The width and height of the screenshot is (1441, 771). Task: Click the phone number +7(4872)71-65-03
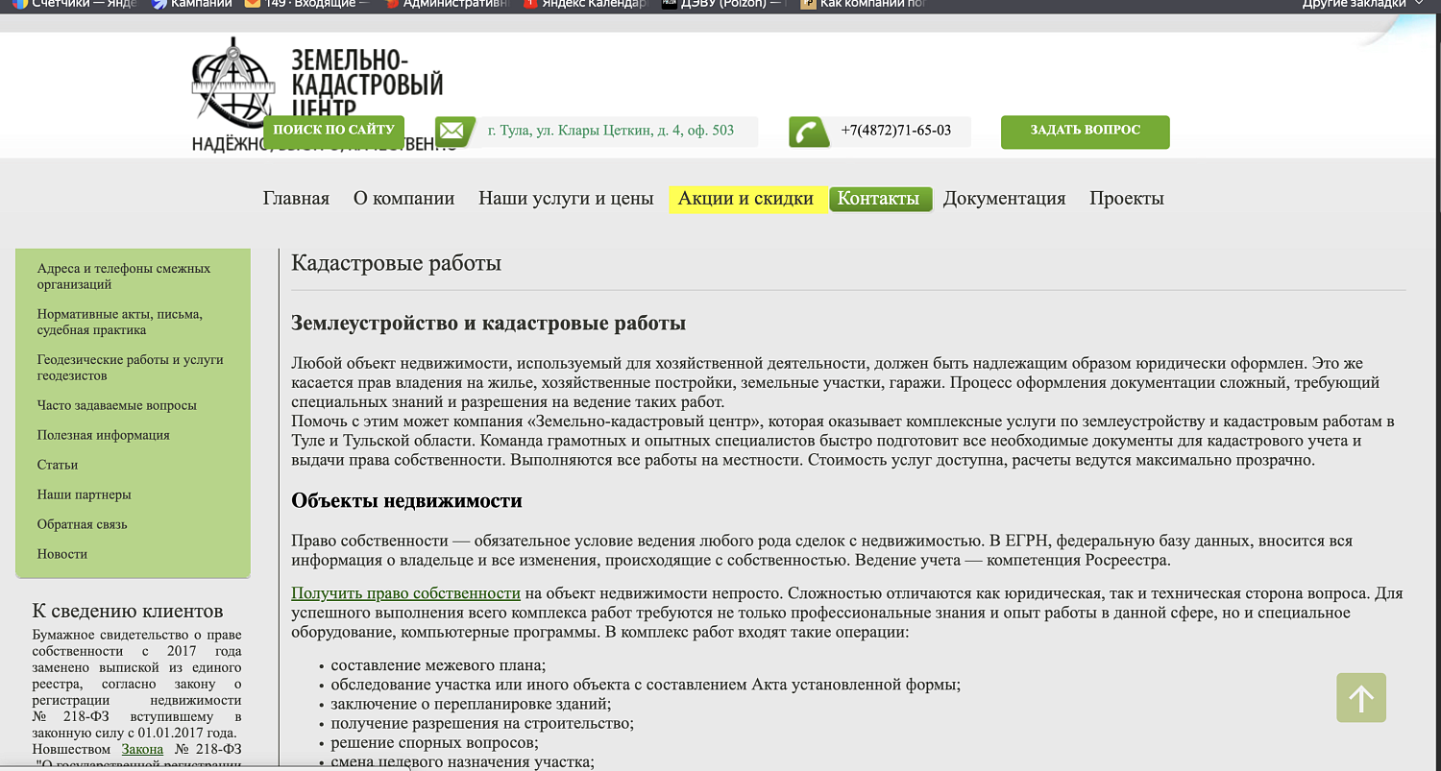click(895, 131)
